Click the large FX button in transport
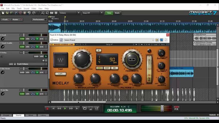The image size is (219, 123). click(176, 108)
